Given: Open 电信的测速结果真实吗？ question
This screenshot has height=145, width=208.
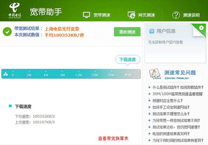Looking at the screenshot, I should [x=171, y=134].
